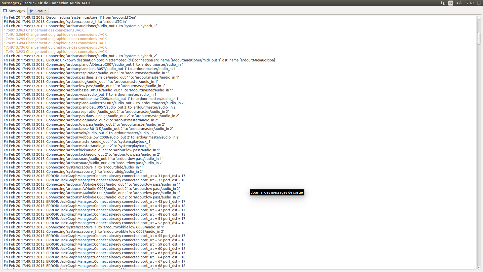Click the 'Kit de Connexion Audio JACK' title bar
The image size is (483, 272).
(x=46, y=3)
